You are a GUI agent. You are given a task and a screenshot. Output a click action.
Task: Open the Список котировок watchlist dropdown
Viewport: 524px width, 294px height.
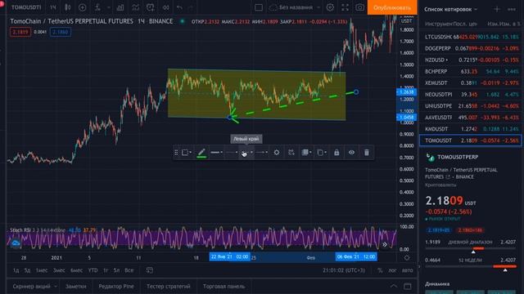coord(450,9)
